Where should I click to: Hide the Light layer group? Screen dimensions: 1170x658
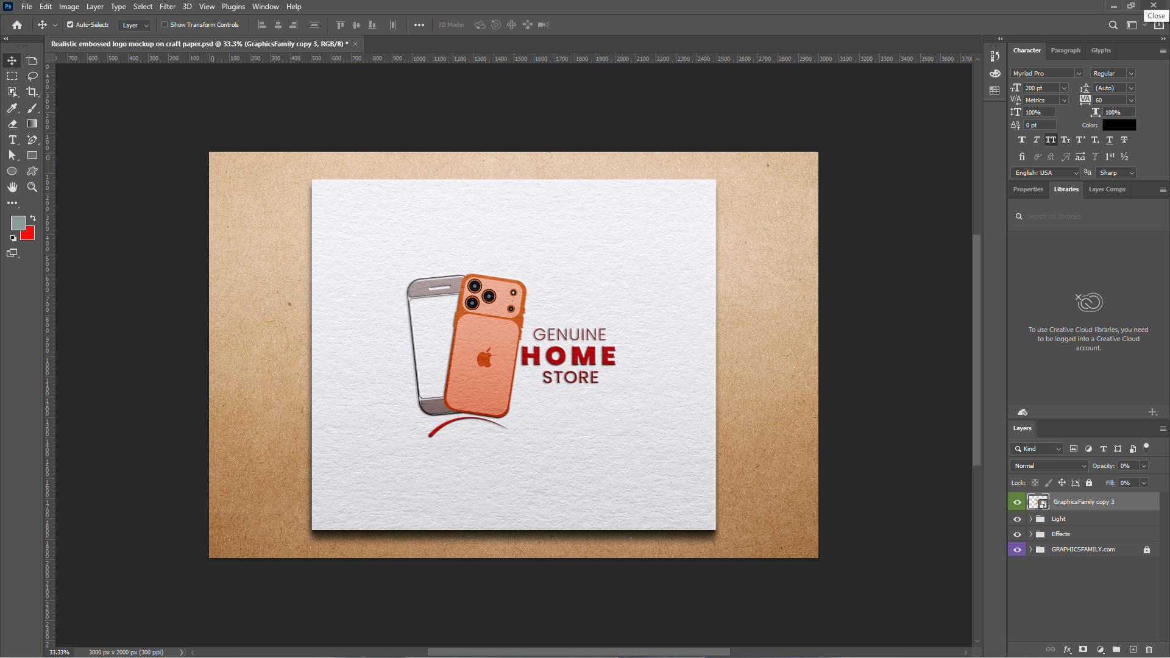click(x=1017, y=519)
